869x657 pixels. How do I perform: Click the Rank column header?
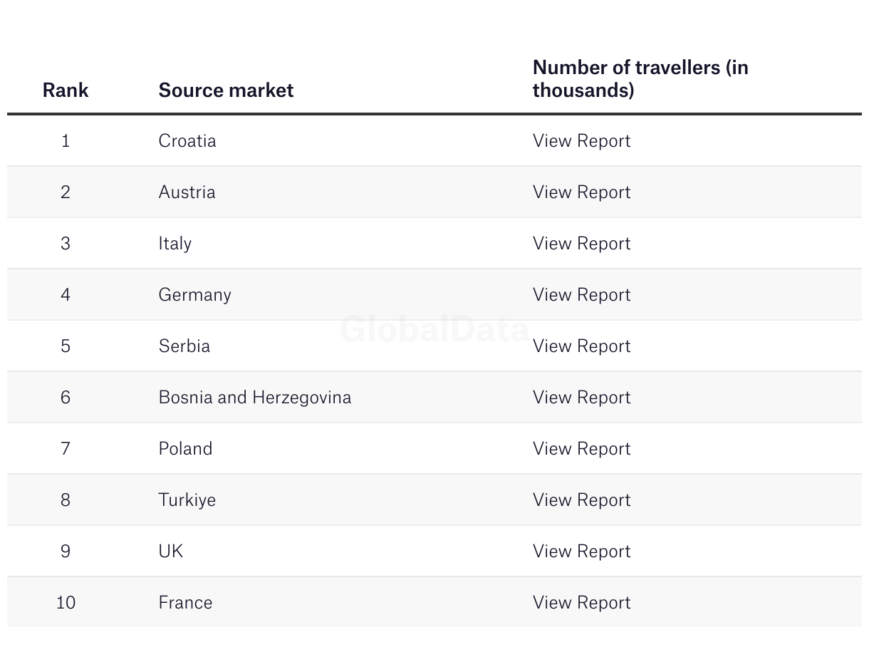66,90
